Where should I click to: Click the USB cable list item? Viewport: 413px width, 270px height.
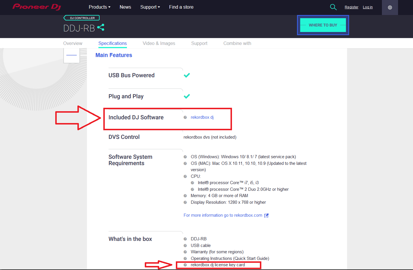point(201,246)
